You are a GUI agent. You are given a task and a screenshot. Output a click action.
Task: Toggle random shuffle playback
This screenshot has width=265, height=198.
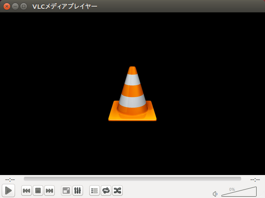(x=117, y=190)
